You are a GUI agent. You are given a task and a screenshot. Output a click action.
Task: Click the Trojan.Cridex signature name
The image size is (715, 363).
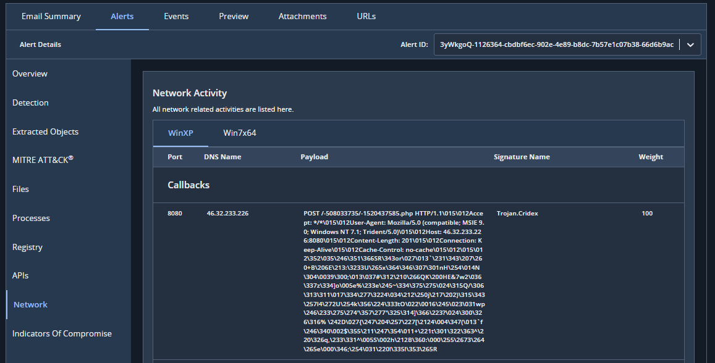coord(517,213)
